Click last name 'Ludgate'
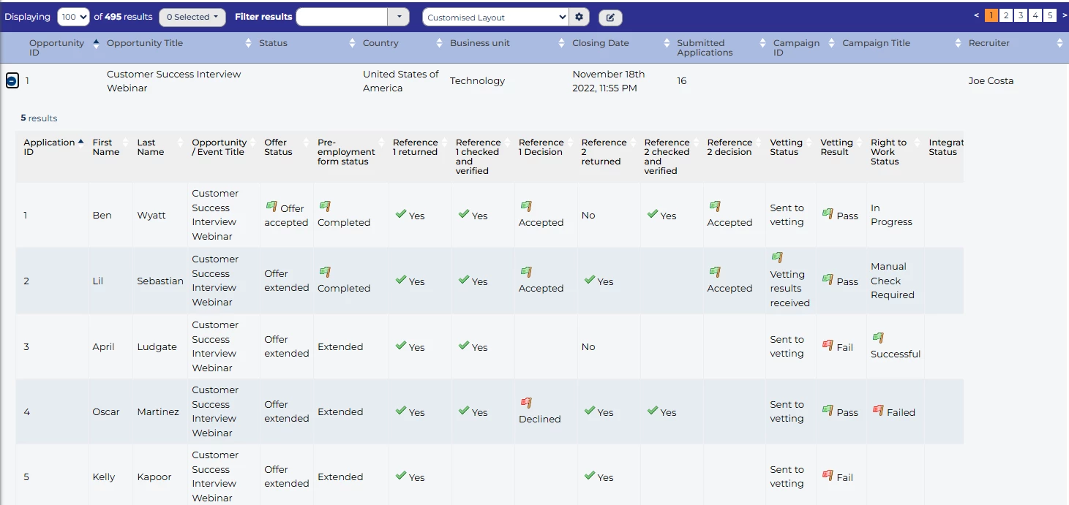1069x505 pixels. pos(157,347)
